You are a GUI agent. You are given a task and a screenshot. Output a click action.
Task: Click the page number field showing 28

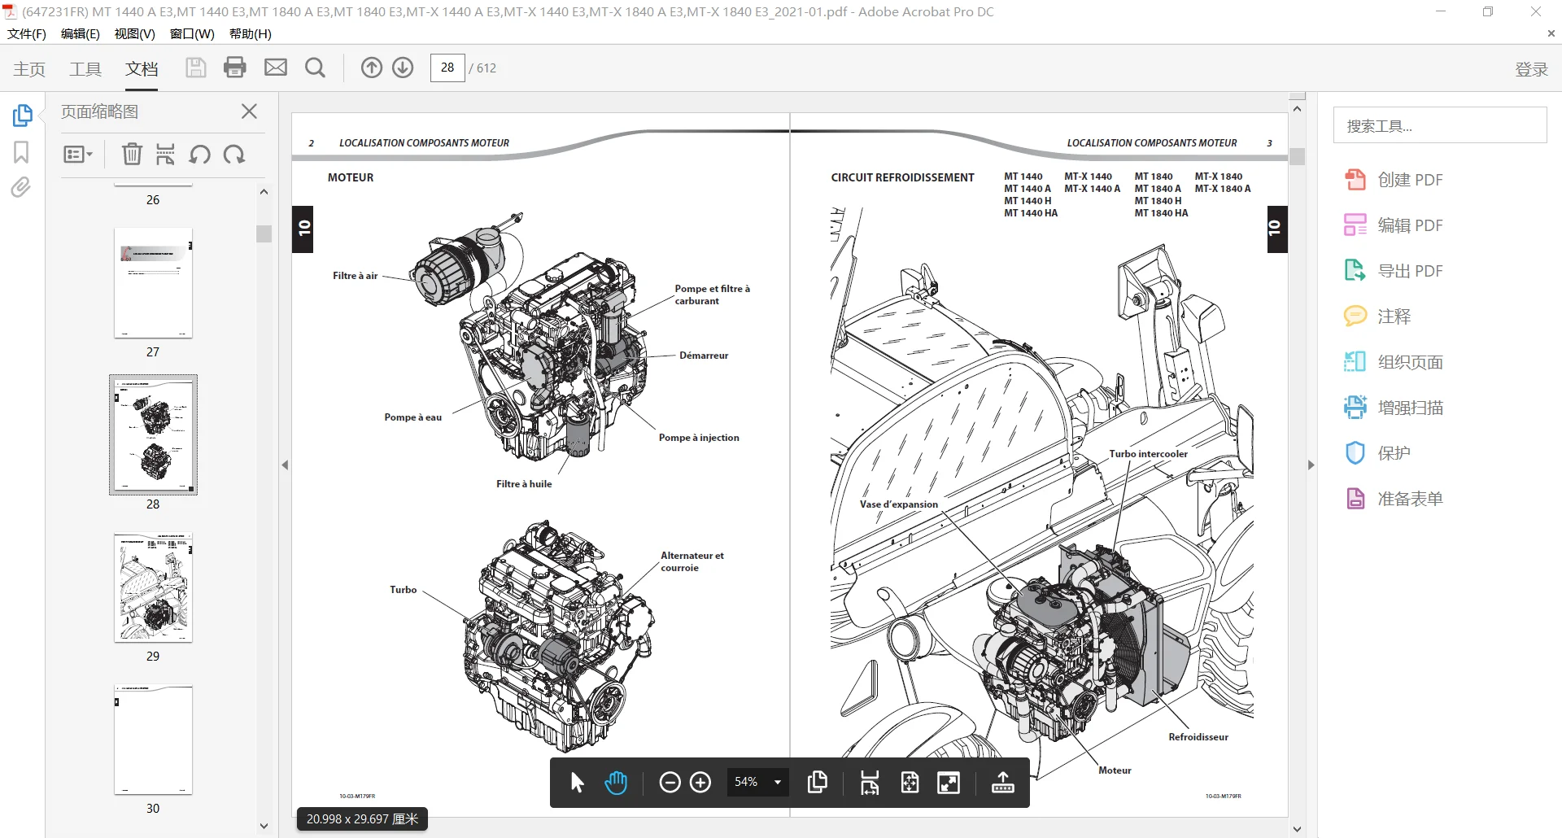447,68
